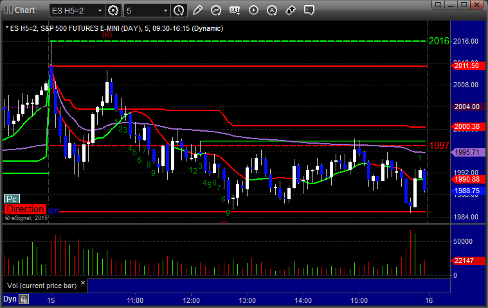This screenshot has width=488, height=308.
Task: Click the 1988.75 blue last price marker
Action: (468, 191)
